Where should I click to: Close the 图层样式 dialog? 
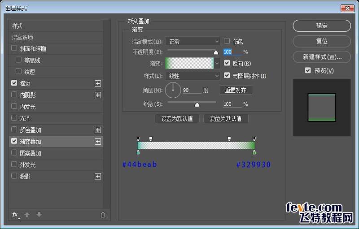pos(347,8)
